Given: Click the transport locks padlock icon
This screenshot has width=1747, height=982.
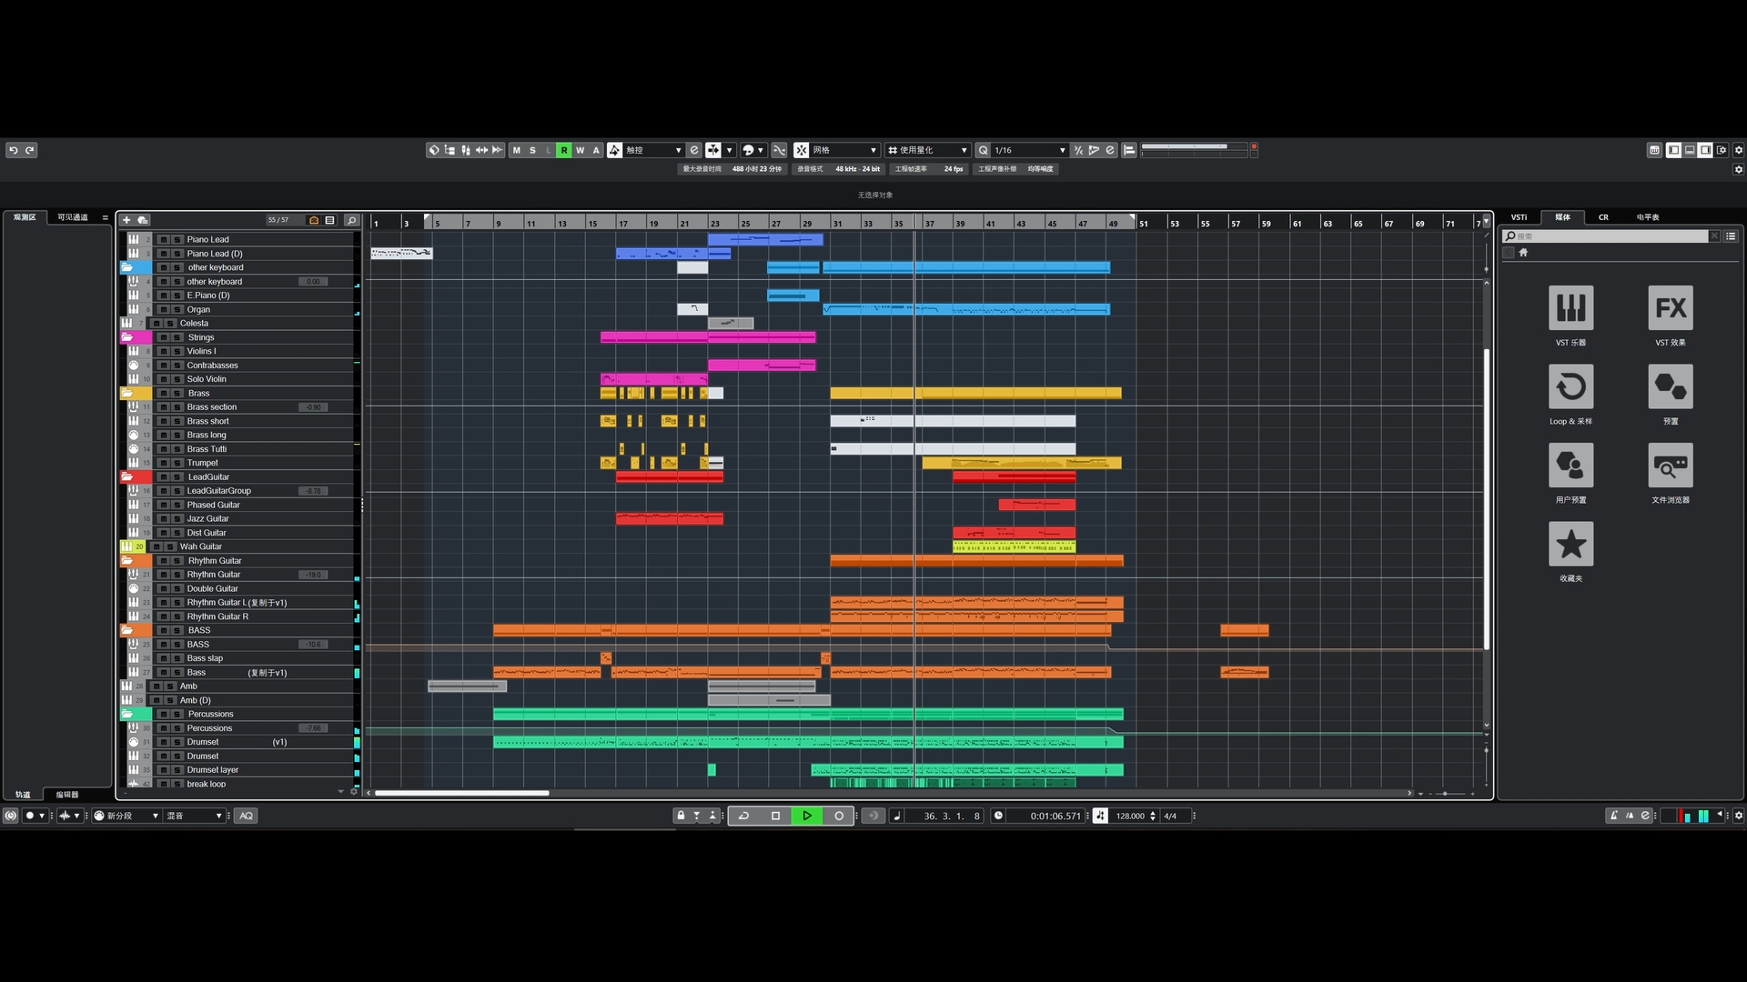Looking at the screenshot, I should (681, 816).
